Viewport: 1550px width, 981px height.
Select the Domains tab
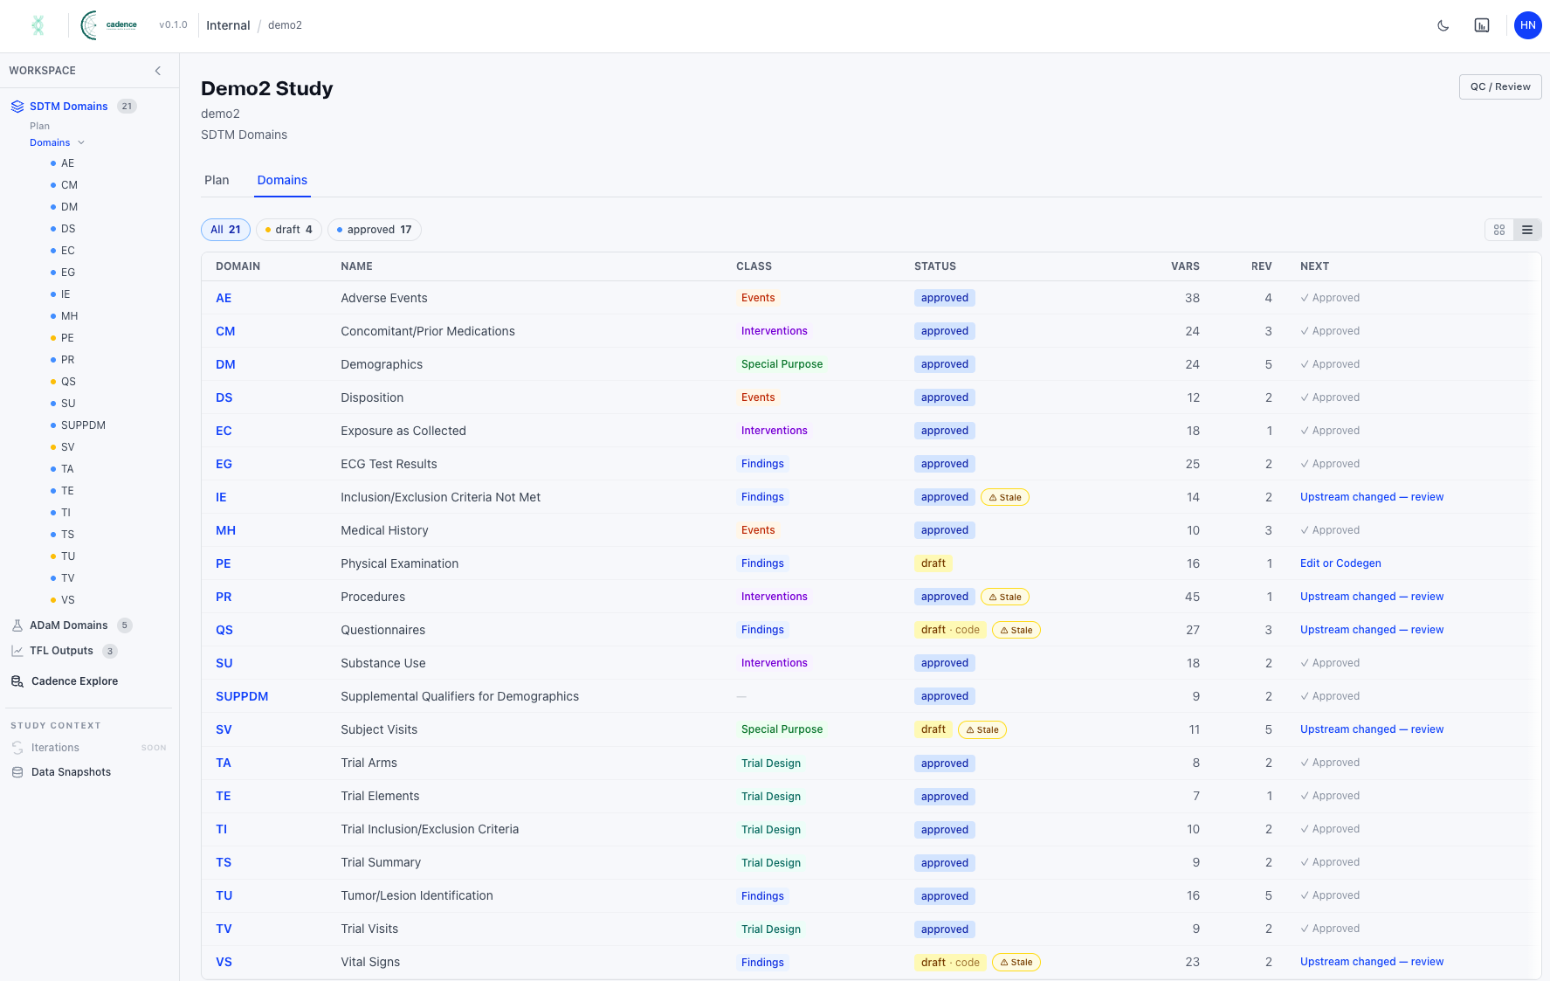click(282, 180)
